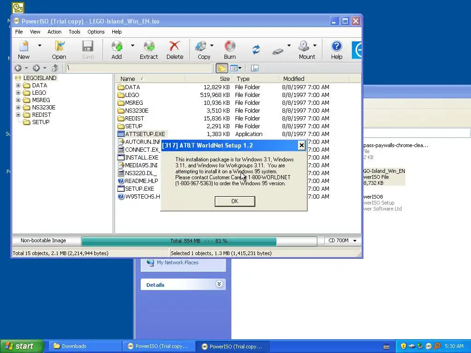The image size is (471, 353).
Task: Click the Up one level icon
Action: 55,68
